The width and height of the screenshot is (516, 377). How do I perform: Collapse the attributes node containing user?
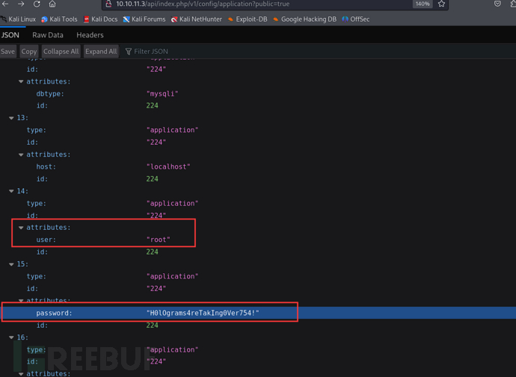coord(21,228)
